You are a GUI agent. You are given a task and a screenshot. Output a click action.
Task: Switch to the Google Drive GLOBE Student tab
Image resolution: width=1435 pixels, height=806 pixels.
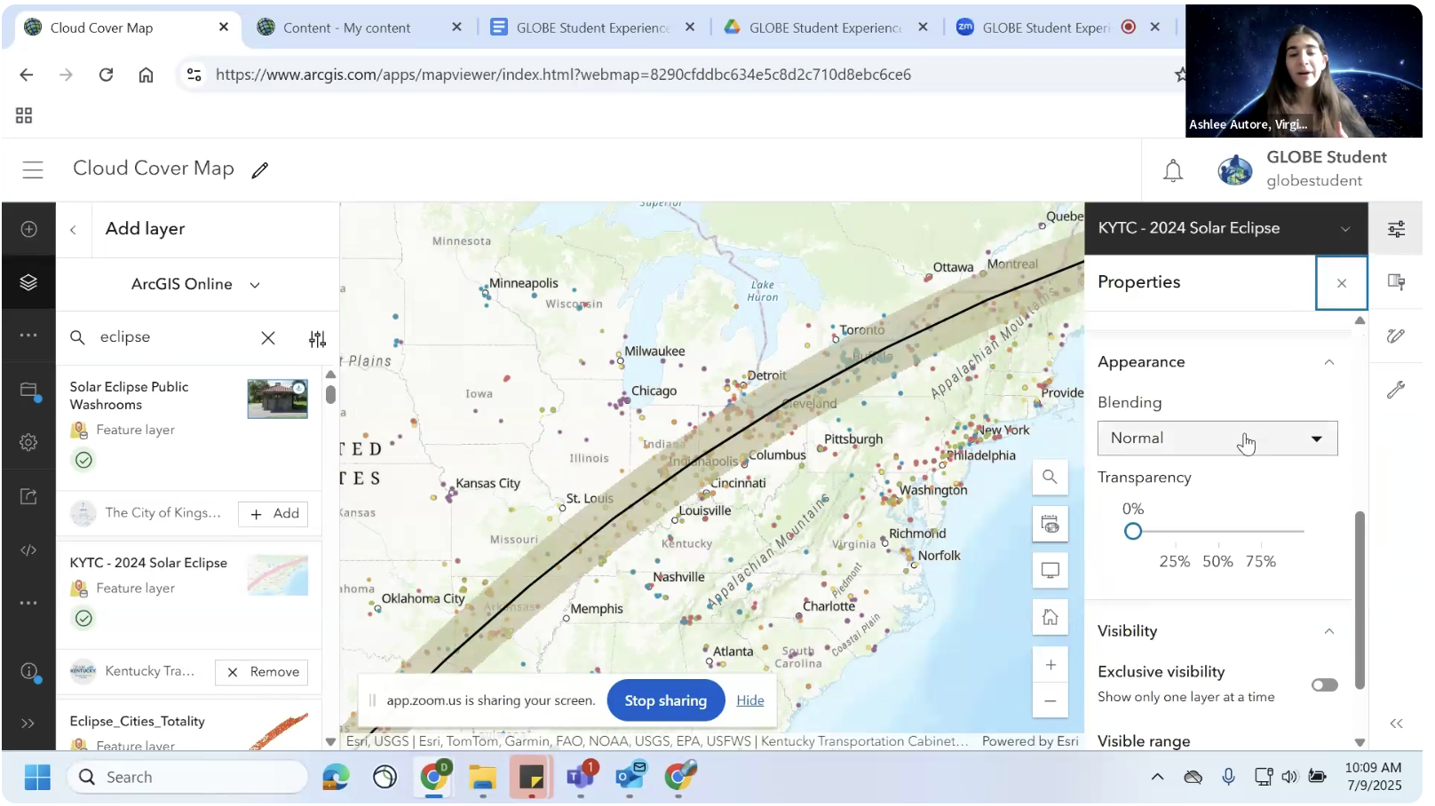click(x=825, y=28)
